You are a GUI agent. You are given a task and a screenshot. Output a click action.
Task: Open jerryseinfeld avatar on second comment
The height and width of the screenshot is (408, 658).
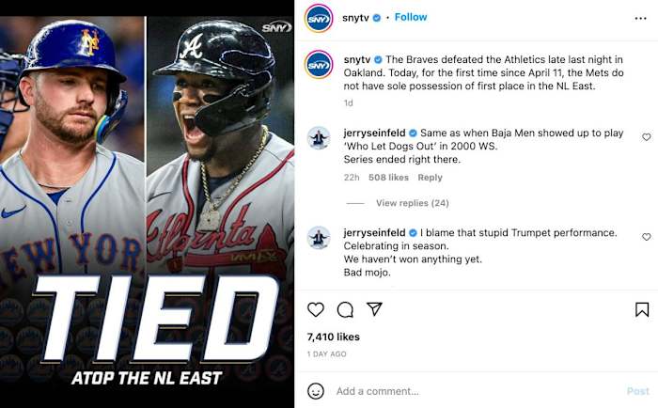coord(319,238)
